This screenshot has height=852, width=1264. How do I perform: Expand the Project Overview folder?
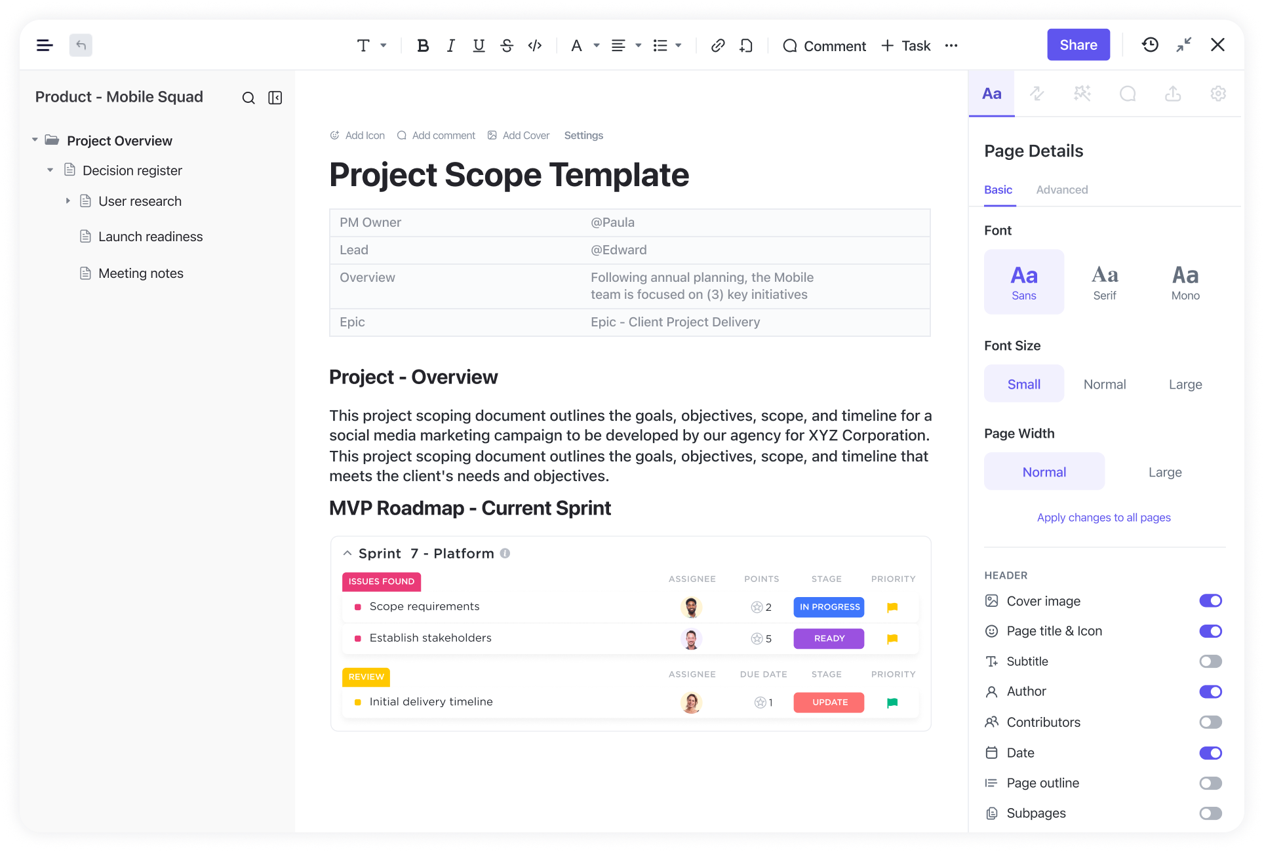tap(35, 140)
